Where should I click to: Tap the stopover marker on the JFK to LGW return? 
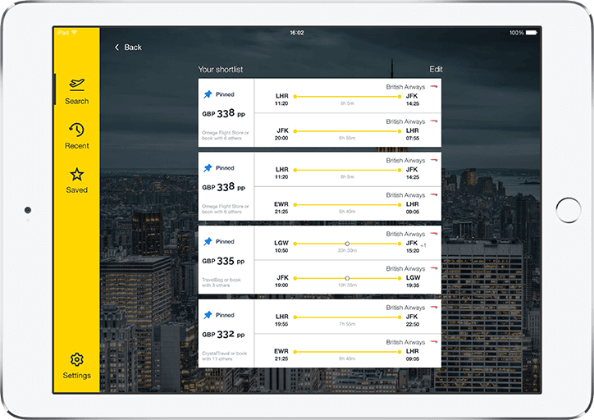coord(347,278)
